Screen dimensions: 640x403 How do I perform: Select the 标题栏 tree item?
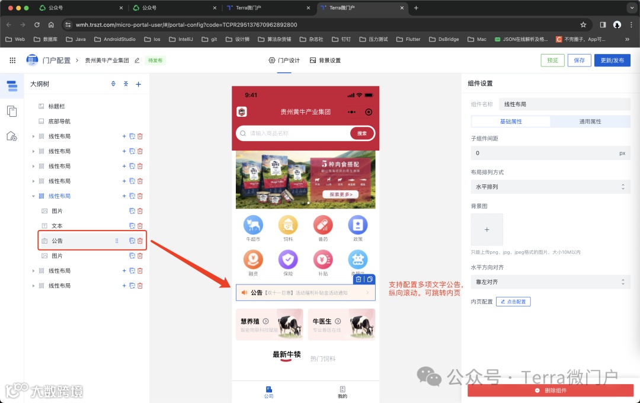[56, 106]
